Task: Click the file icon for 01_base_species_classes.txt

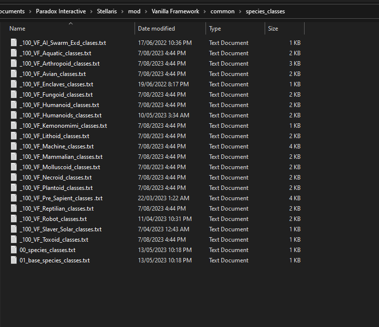Action: [14, 260]
